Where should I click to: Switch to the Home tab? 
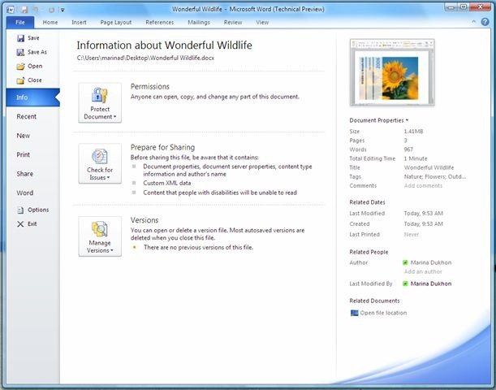point(50,23)
